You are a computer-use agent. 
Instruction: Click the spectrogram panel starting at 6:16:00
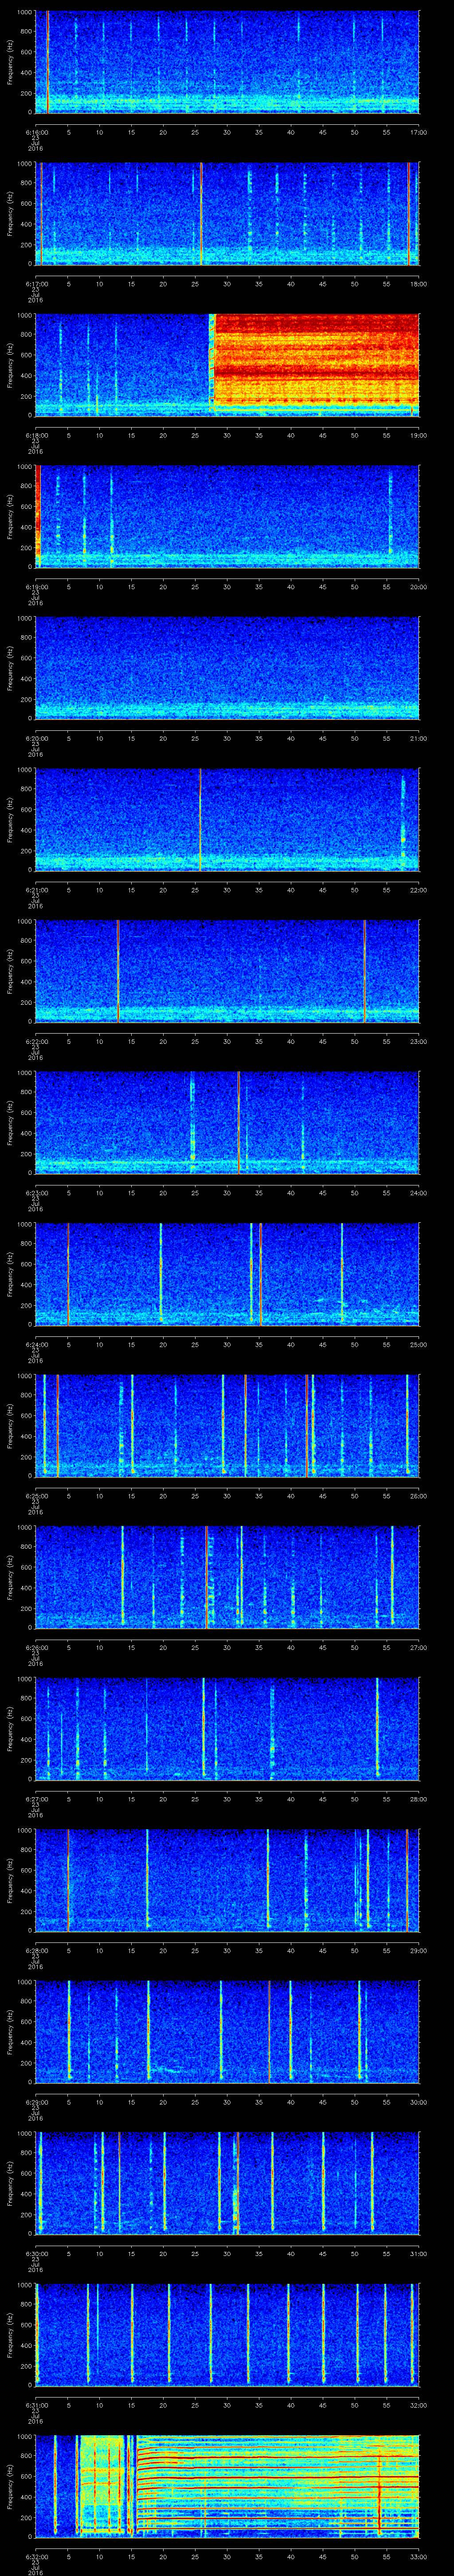click(x=227, y=62)
